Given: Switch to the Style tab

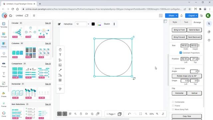Looking at the screenshot, I should pyautogui.click(x=175, y=22).
